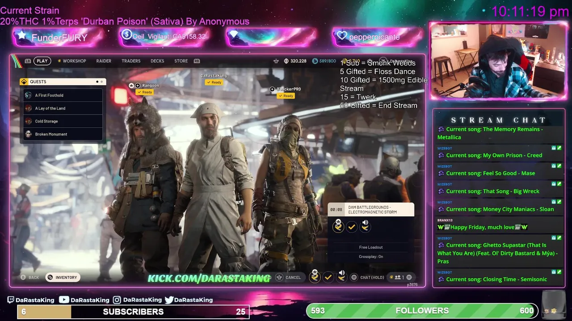Click the KICK.COM/DARASTAKING link text
Image resolution: width=572 pixels, height=321 pixels.
209,279
